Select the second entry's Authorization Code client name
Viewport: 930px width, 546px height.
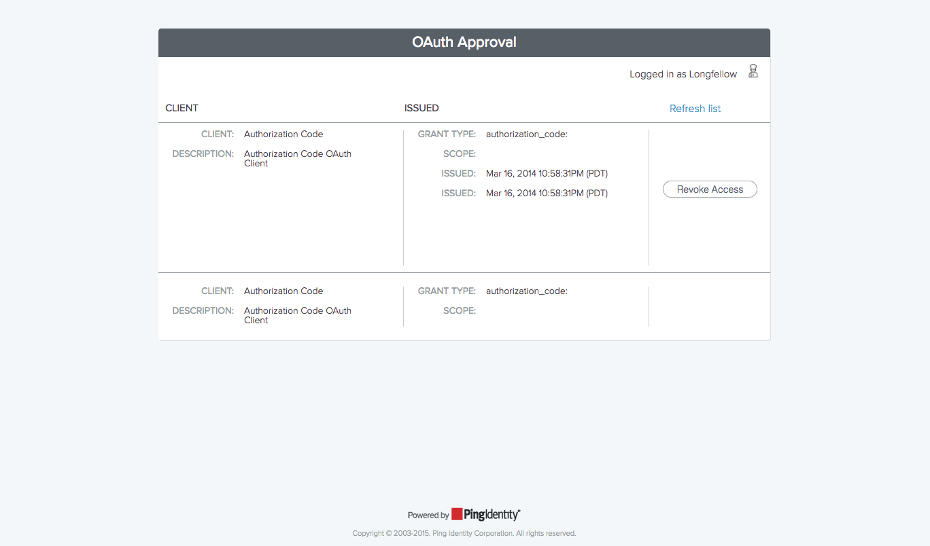pos(283,291)
